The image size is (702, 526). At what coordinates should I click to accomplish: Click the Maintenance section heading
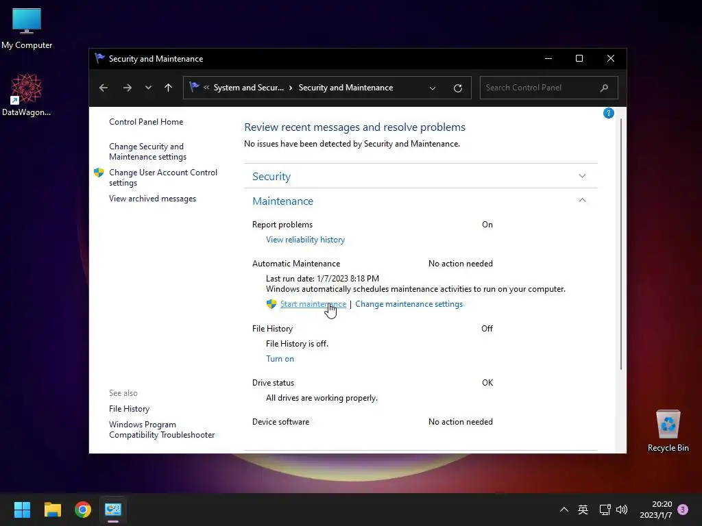click(282, 201)
